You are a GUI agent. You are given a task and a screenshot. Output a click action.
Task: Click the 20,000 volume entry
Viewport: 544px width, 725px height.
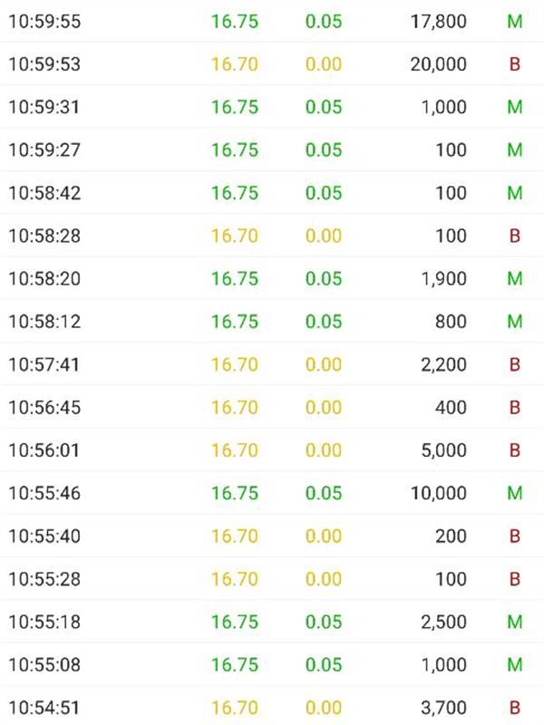click(438, 63)
